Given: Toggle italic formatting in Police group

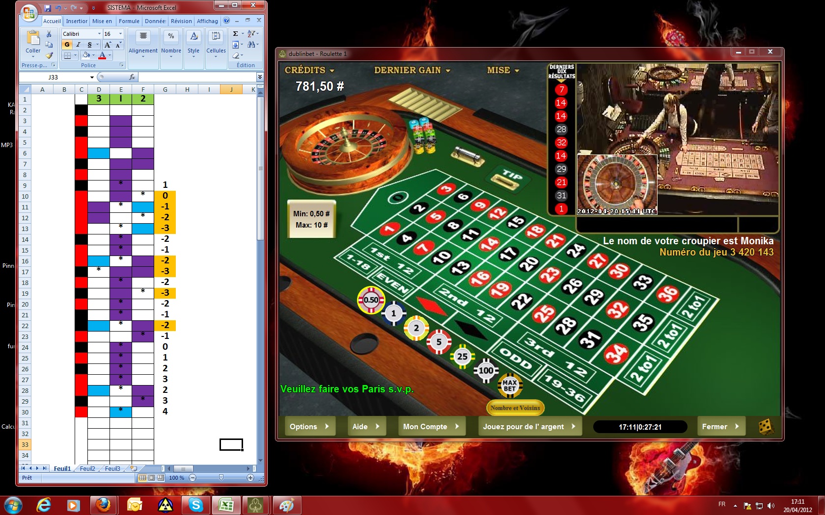Looking at the screenshot, I should [78, 45].
